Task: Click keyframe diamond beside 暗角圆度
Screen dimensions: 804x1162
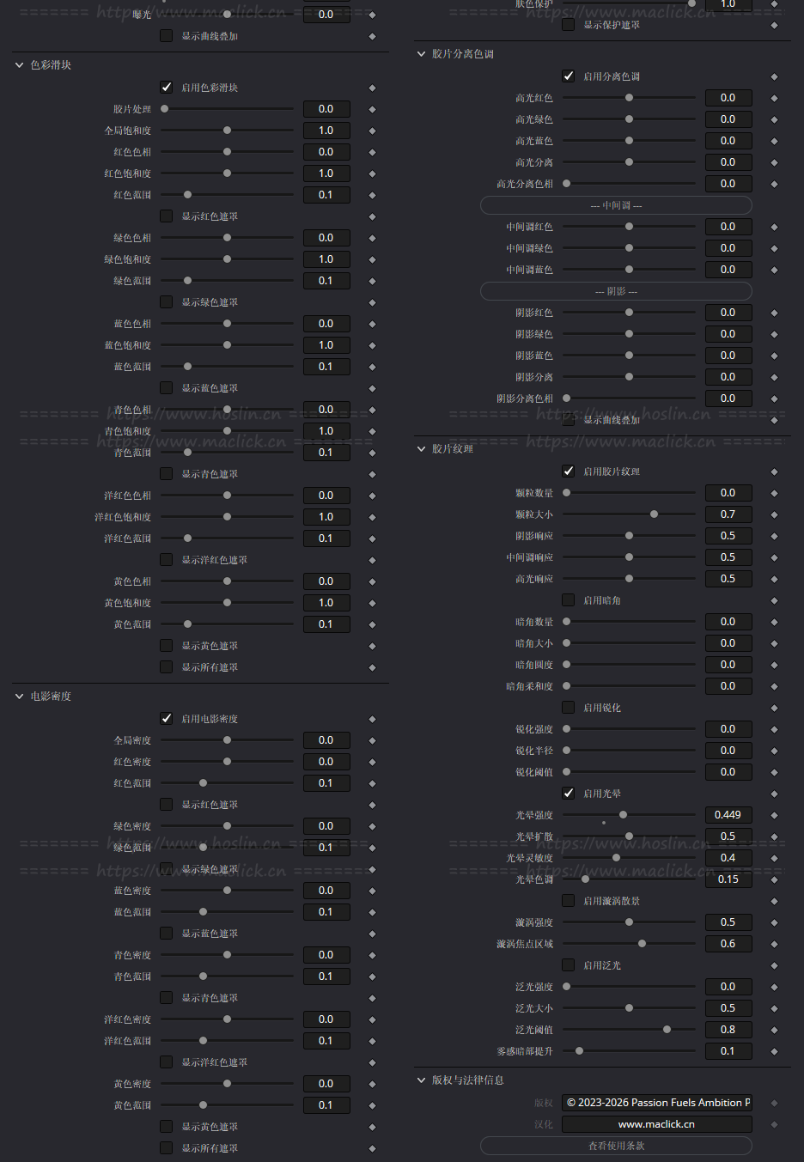Action: point(774,665)
